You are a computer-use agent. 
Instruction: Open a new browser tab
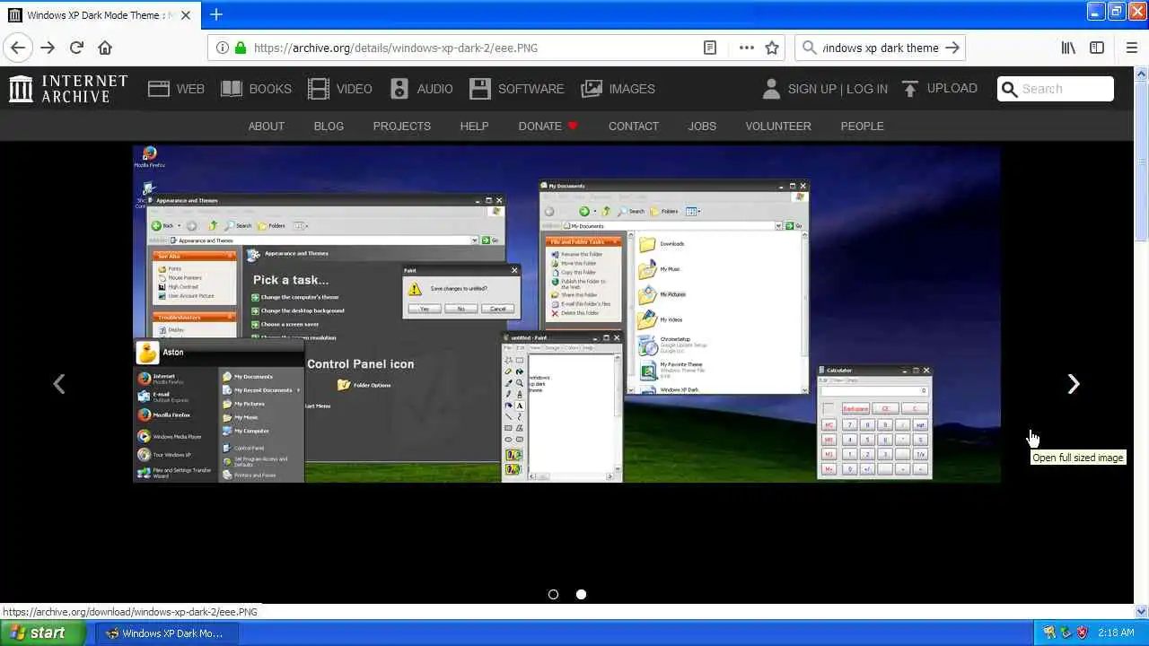pyautogui.click(x=216, y=14)
